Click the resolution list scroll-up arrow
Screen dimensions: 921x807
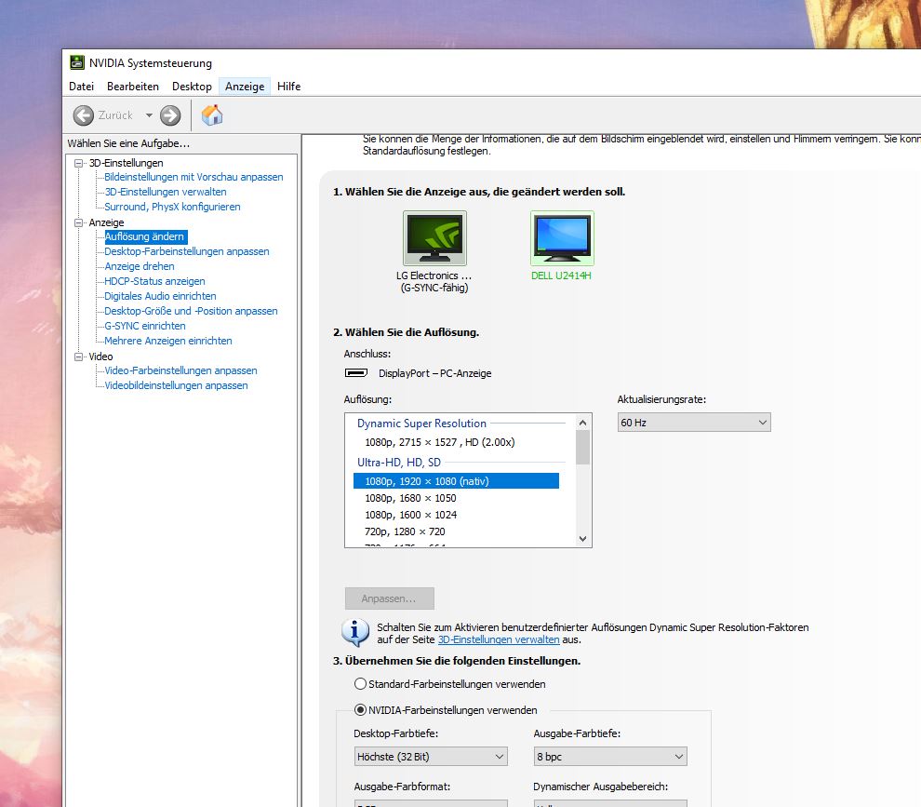[x=582, y=423]
